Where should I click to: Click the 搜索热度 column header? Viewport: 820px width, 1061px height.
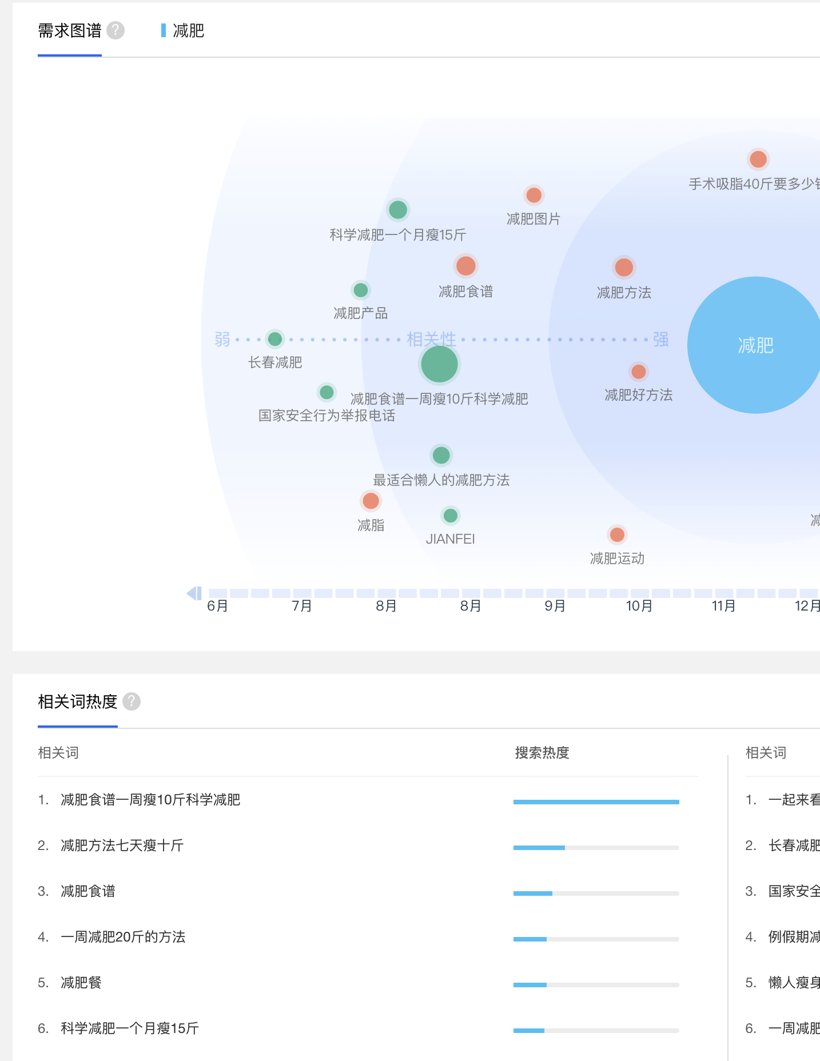[x=542, y=753]
